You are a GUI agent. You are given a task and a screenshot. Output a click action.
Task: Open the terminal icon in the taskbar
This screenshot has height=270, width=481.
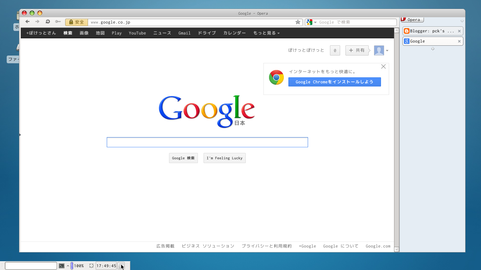(x=62, y=266)
